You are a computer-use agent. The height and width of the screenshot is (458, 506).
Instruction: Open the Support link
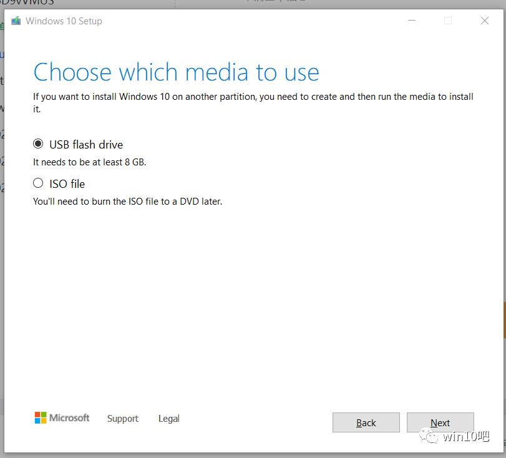(x=123, y=419)
